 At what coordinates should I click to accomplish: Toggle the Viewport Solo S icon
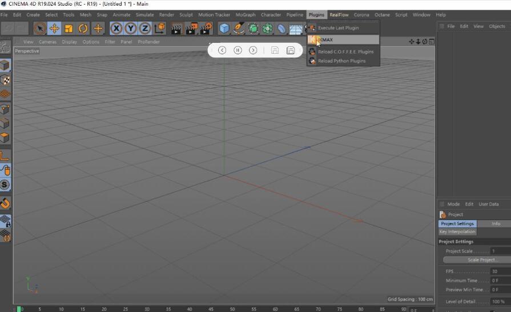tap(5, 185)
